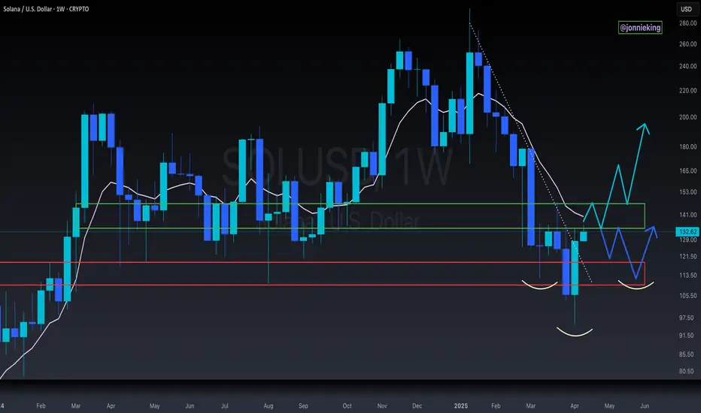Click the Jul label on time axis

click(x=224, y=405)
